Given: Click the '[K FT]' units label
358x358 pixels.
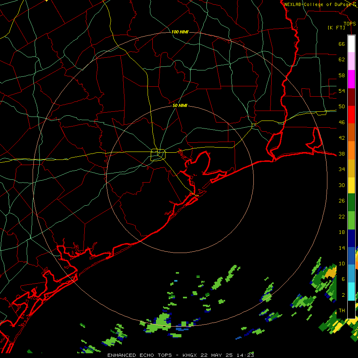Looking at the screenshot, I should [x=336, y=27].
